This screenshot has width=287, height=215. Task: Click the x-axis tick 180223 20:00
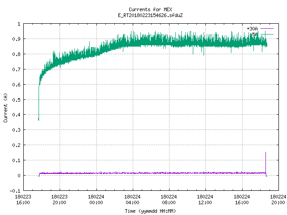click(60, 200)
